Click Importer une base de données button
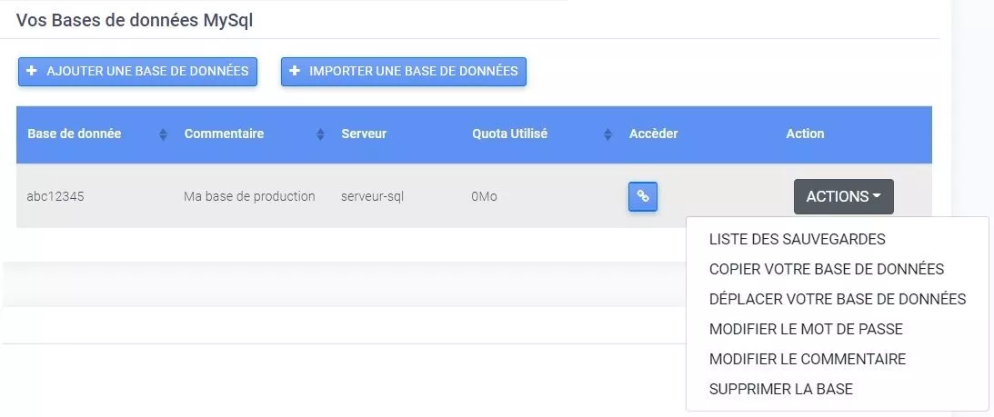Viewport: 994px width, 417px height. 403,72
